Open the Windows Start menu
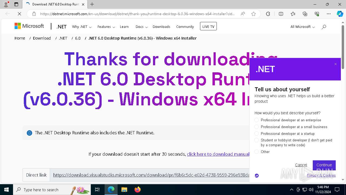Viewport: 346px width, 195px height. click(6, 190)
